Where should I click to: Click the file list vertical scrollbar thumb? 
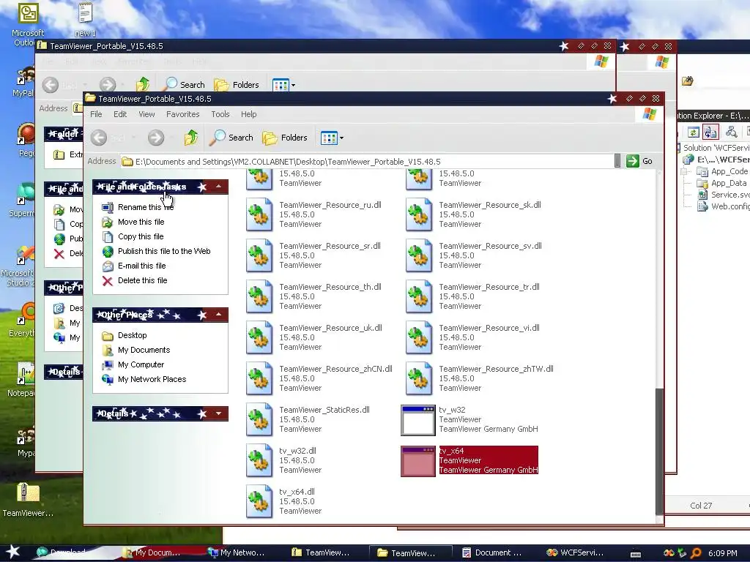point(660,451)
